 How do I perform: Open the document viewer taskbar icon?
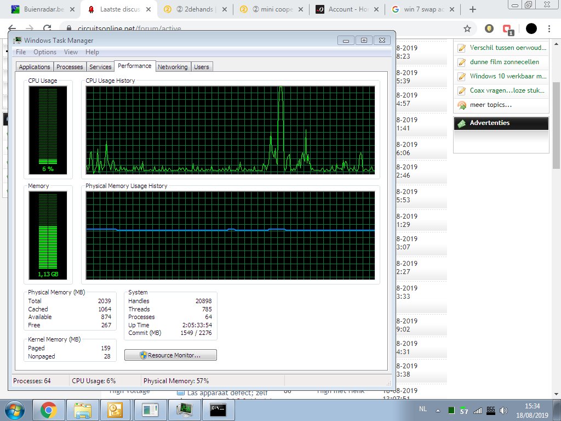click(150, 410)
